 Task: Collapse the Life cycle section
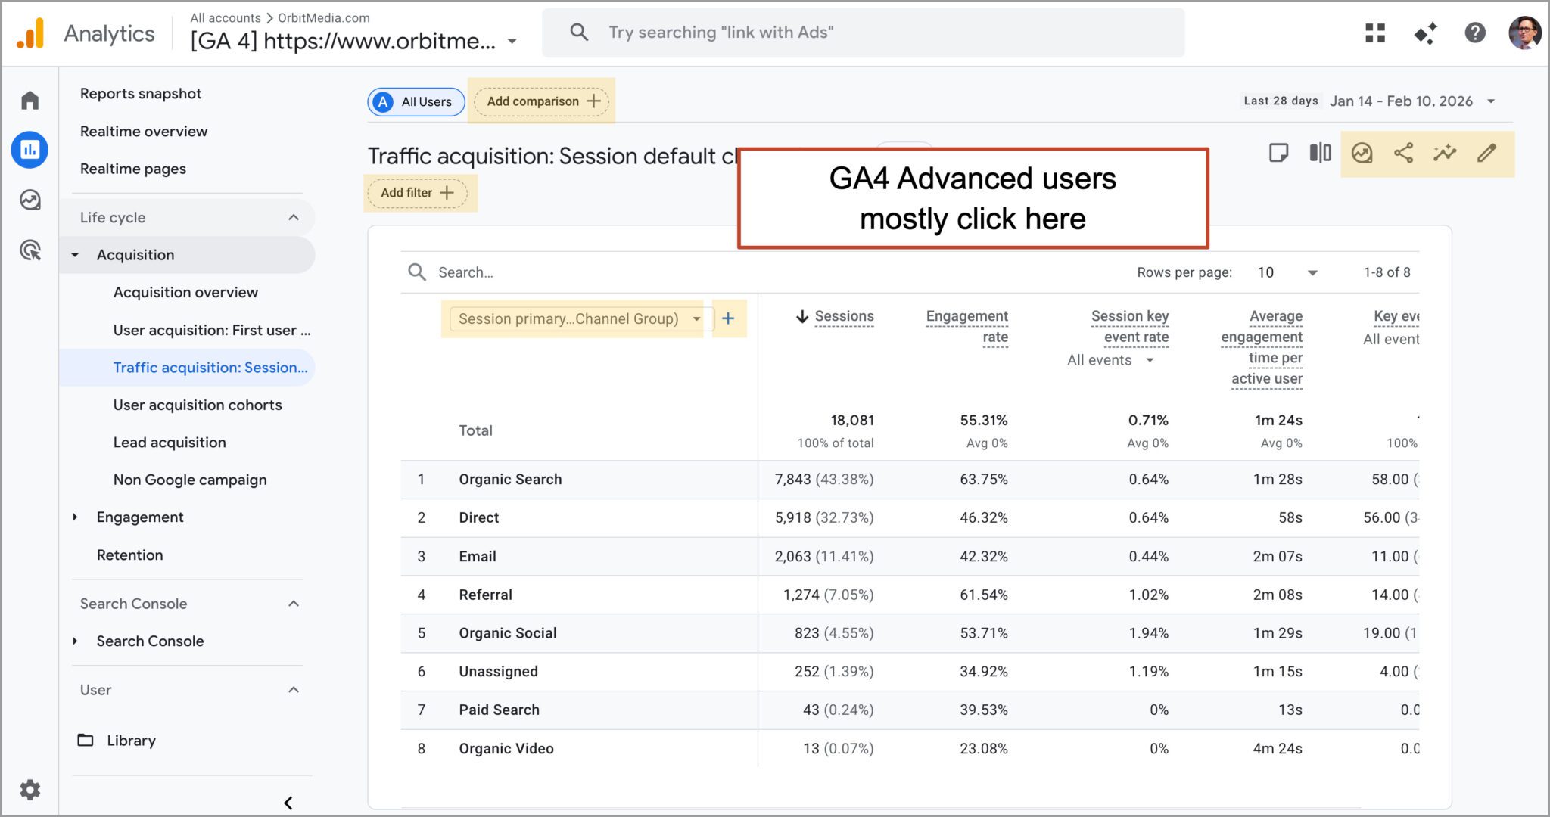coord(294,217)
